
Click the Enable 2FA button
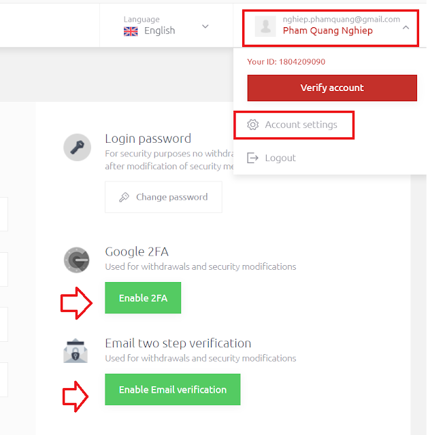143,298
